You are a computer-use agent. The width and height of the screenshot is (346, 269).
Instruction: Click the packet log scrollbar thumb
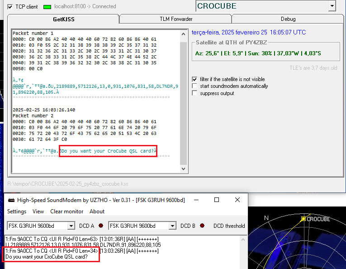tap(183, 103)
